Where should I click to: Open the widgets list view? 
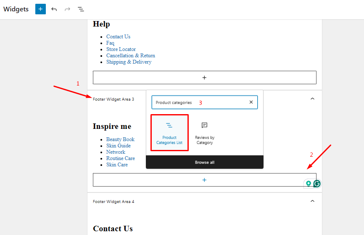[81, 9]
